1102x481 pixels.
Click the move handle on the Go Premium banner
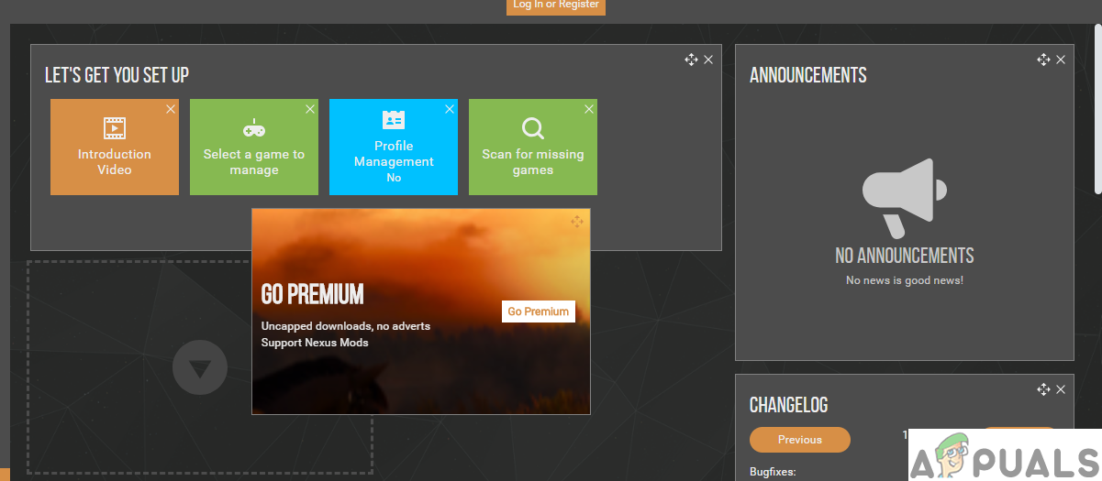click(x=577, y=222)
